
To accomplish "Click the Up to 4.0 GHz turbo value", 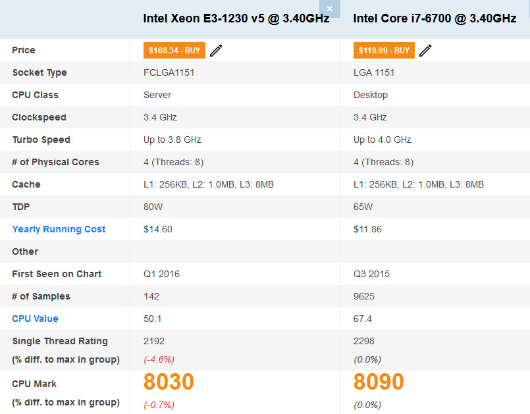I will (383, 140).
